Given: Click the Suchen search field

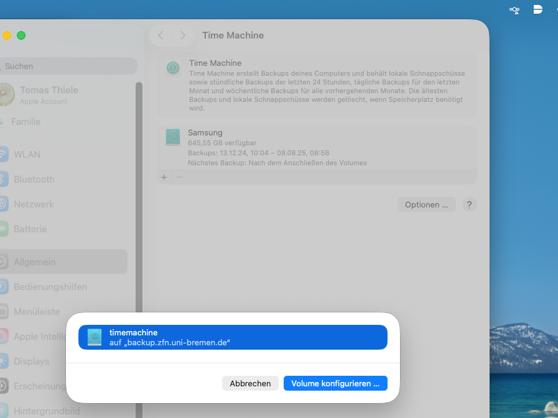Looking at the screenshot, I should [x=68, y=66].
